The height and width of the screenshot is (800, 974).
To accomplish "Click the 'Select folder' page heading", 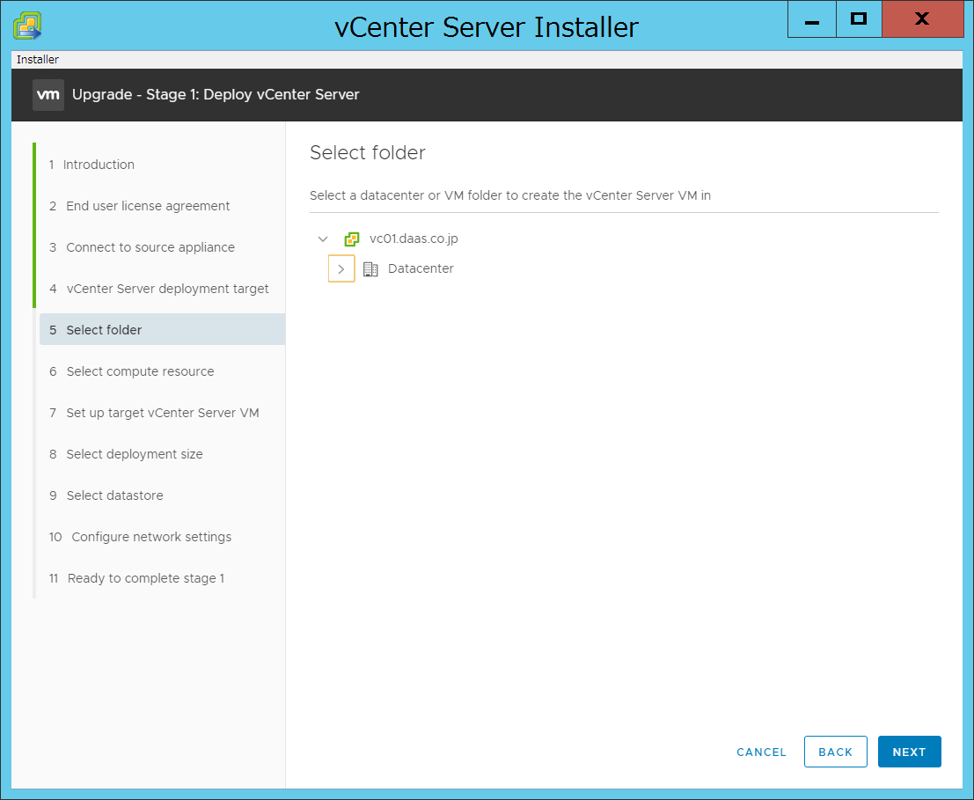I will 368,153.
